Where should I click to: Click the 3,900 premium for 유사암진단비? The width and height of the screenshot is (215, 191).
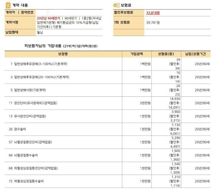click(176, 112)
